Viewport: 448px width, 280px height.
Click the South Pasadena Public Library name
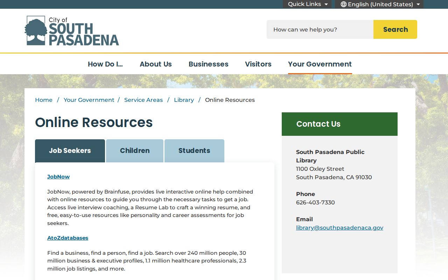330,156
